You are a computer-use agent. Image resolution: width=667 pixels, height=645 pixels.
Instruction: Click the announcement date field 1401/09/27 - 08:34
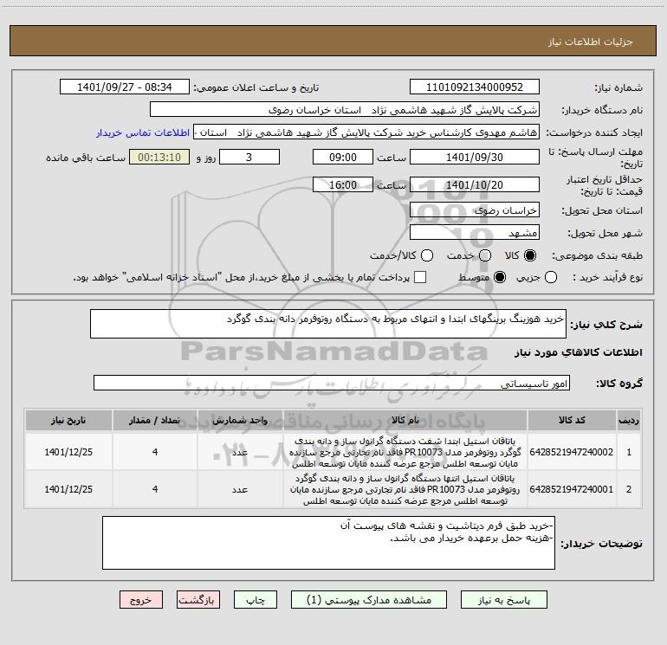(125, 87)
